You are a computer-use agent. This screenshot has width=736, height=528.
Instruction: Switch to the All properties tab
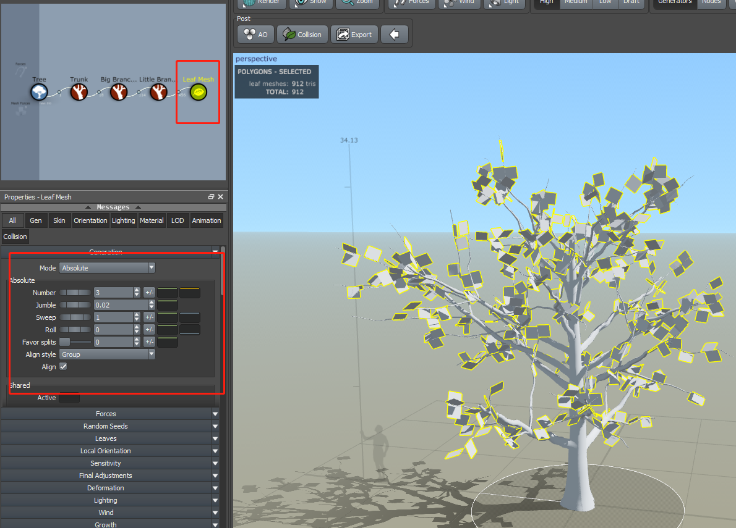point(12,220)
